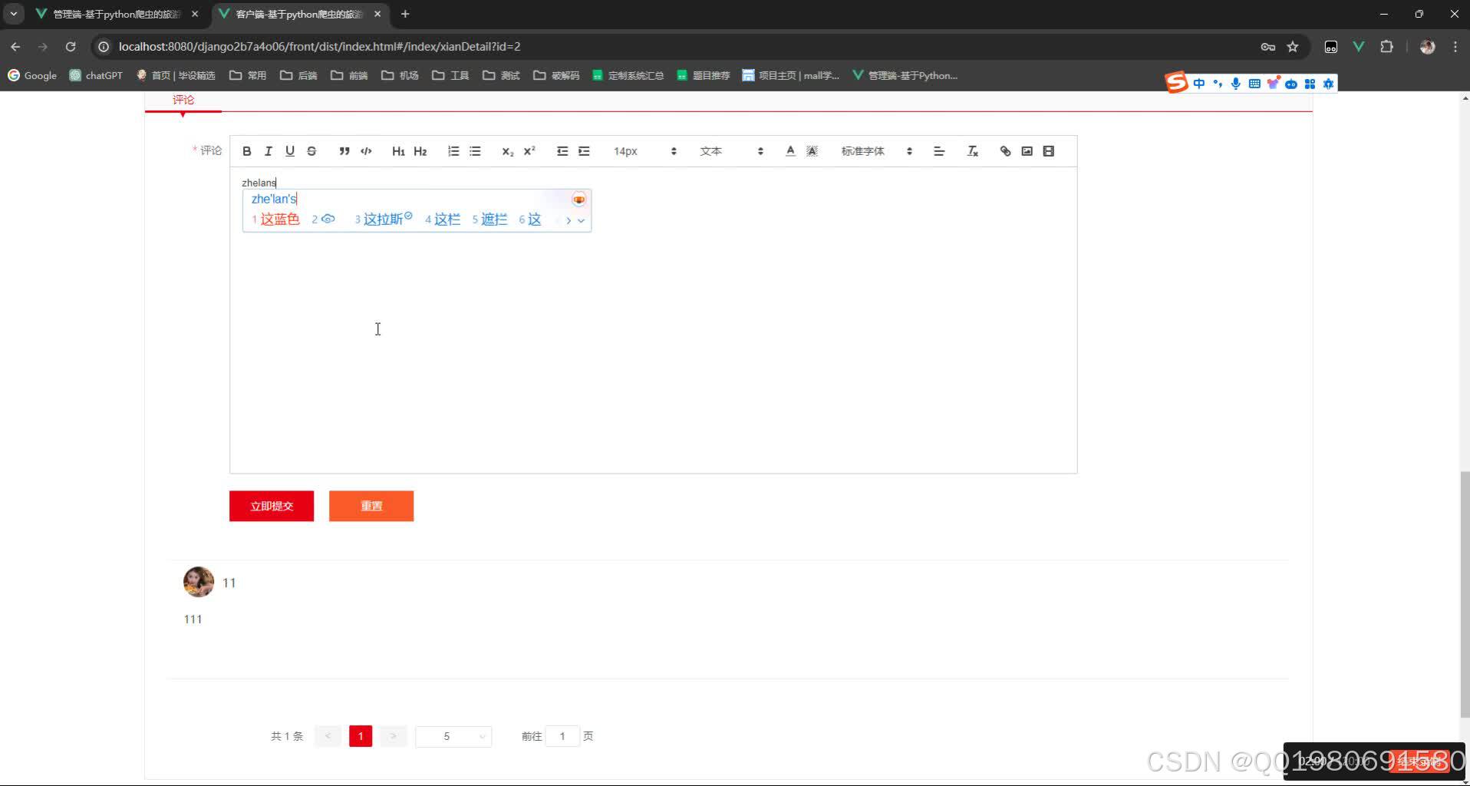The height and width of the screenshot is (786, 1470).
Task: Open the chatGPT bookmark
Action: (x=96, y=75)
